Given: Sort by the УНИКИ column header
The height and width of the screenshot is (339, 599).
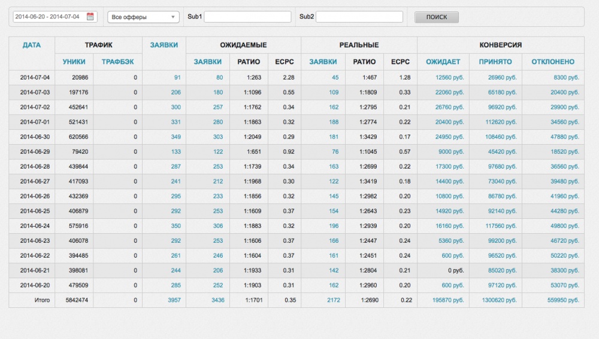Looking at the screenshot, I should 74,62.
